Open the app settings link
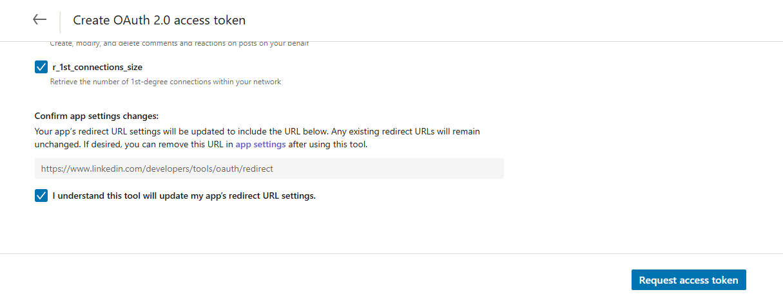This screenshot has width=783, height=301. pyautogui.click(x=260, y=145)
